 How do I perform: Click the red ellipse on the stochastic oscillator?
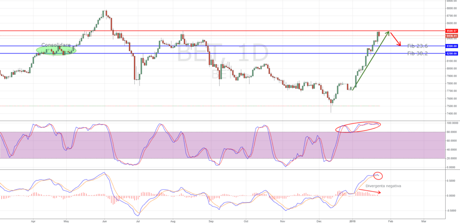(358, 127)
